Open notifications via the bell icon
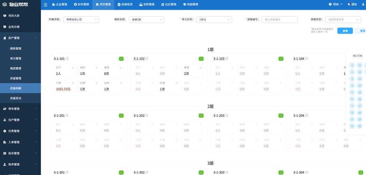This screenshot has height=175, width=366. 349,4
